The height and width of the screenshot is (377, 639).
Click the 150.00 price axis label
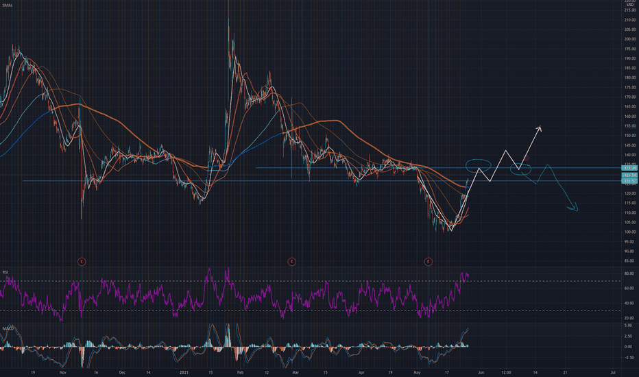click(629, 136)
